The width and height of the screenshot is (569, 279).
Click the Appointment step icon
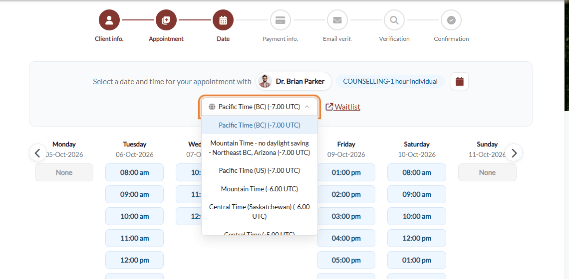pyautogui.click(x=166, y=20)
